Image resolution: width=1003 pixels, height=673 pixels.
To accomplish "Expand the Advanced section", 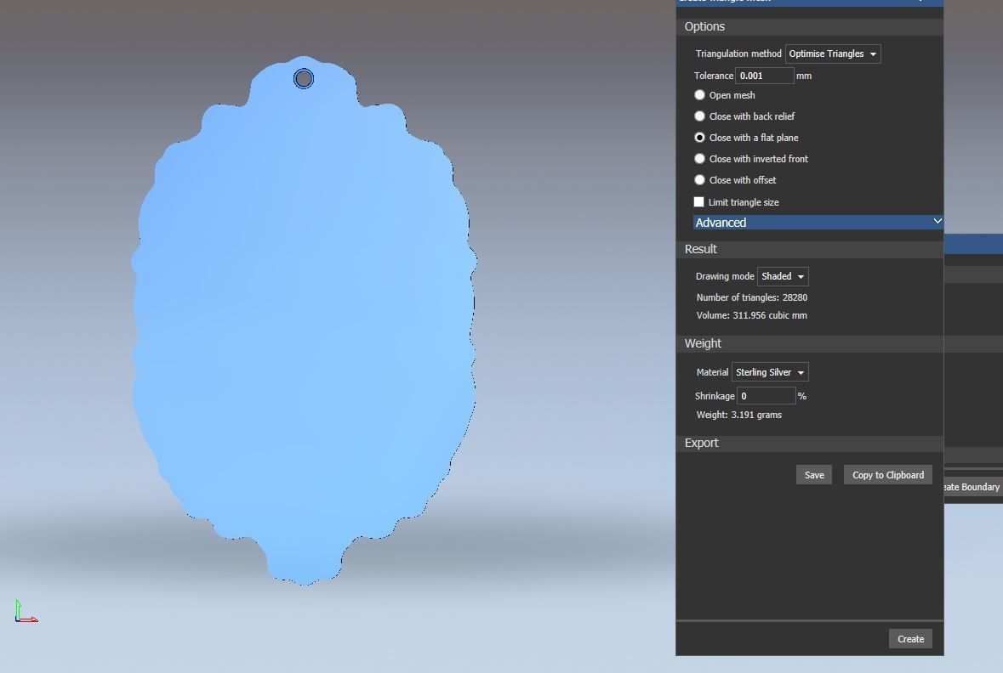I will click(818, 222).
